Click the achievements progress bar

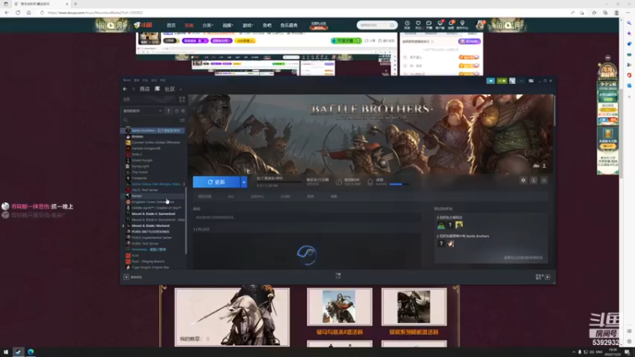(x=399, y=184)
